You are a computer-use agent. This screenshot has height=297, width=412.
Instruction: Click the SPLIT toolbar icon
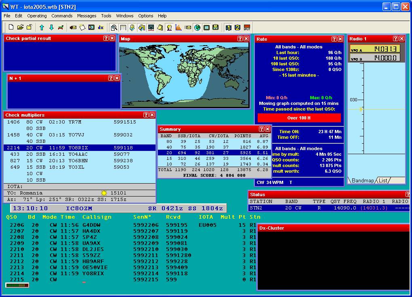click(x=247, y=27)
